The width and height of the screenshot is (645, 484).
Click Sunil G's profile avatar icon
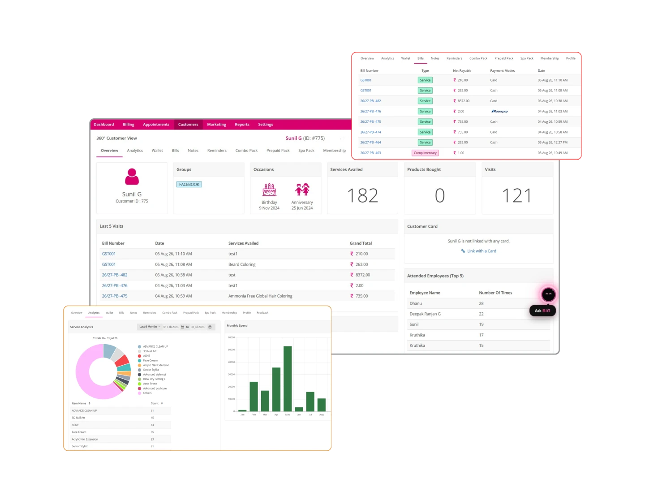click(132, 177)
